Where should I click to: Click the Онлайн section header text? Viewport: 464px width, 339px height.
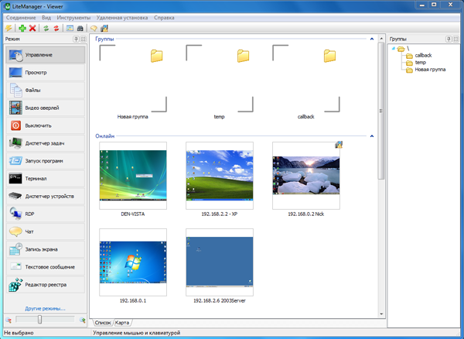[x=104, y=136]
